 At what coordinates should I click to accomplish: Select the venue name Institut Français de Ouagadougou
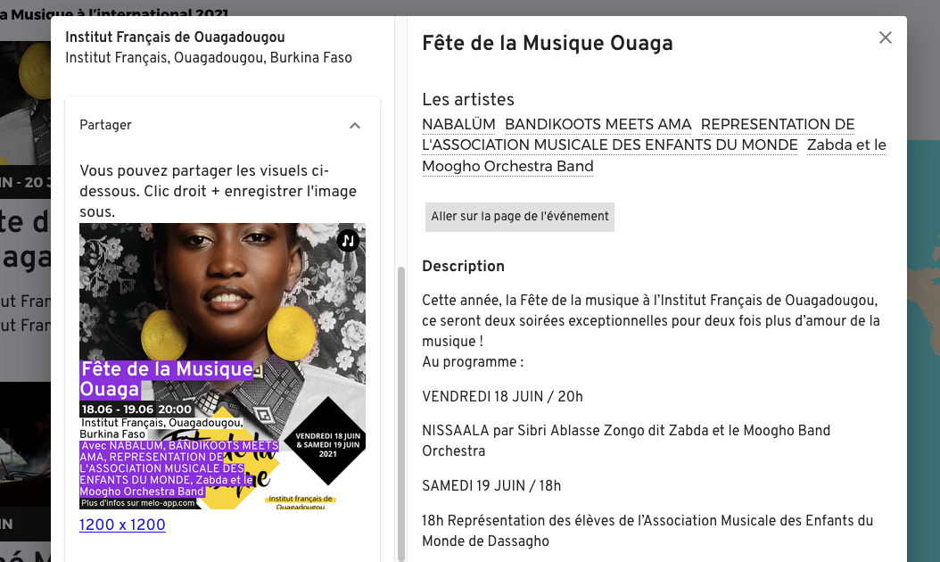point(175,37)
